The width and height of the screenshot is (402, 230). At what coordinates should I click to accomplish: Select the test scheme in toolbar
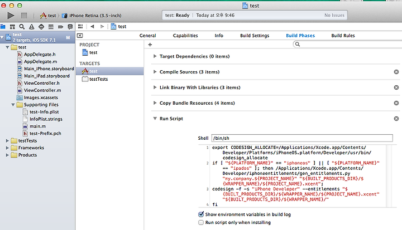(48, 16)
